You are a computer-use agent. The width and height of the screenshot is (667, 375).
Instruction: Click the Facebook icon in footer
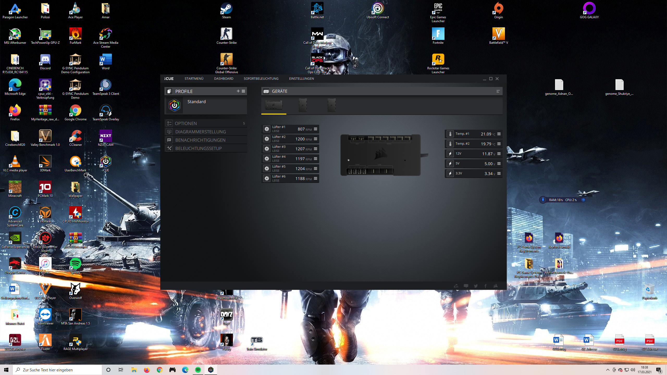(x=485, y=286)
